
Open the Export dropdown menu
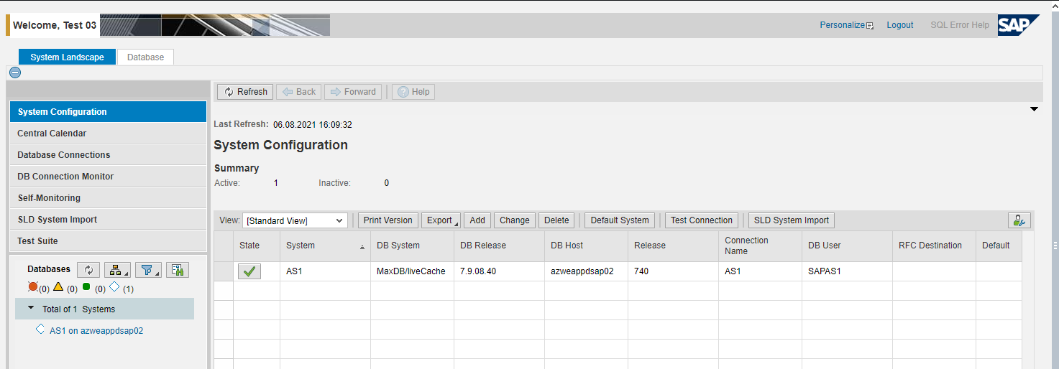click(x=441, y=220)
